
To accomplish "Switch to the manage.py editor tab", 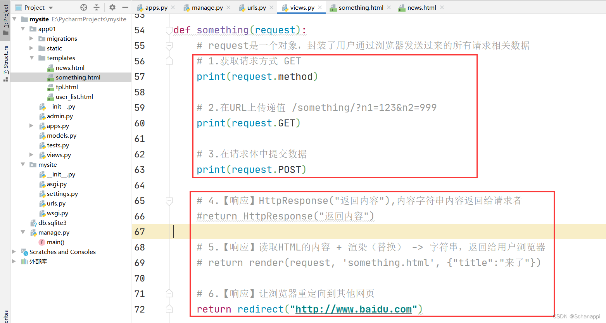I will 207,7.
